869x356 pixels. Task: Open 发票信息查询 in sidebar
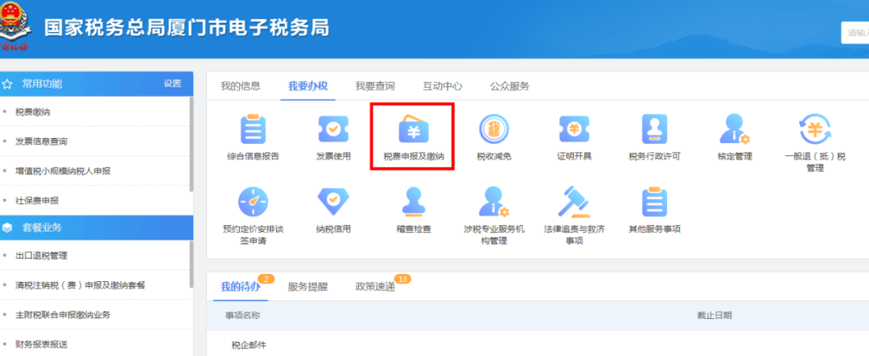pyautogui.click(x=42, y=141)
